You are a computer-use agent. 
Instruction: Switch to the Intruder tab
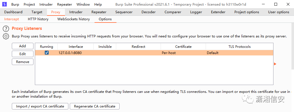76,12
